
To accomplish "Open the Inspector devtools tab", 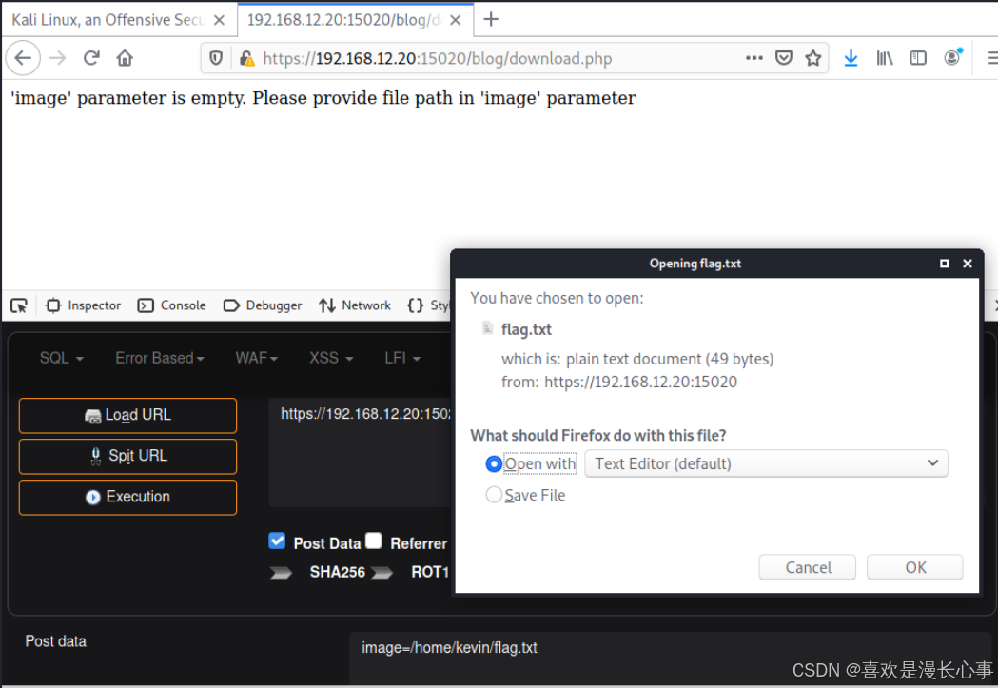I will click(x=84, y=305).
